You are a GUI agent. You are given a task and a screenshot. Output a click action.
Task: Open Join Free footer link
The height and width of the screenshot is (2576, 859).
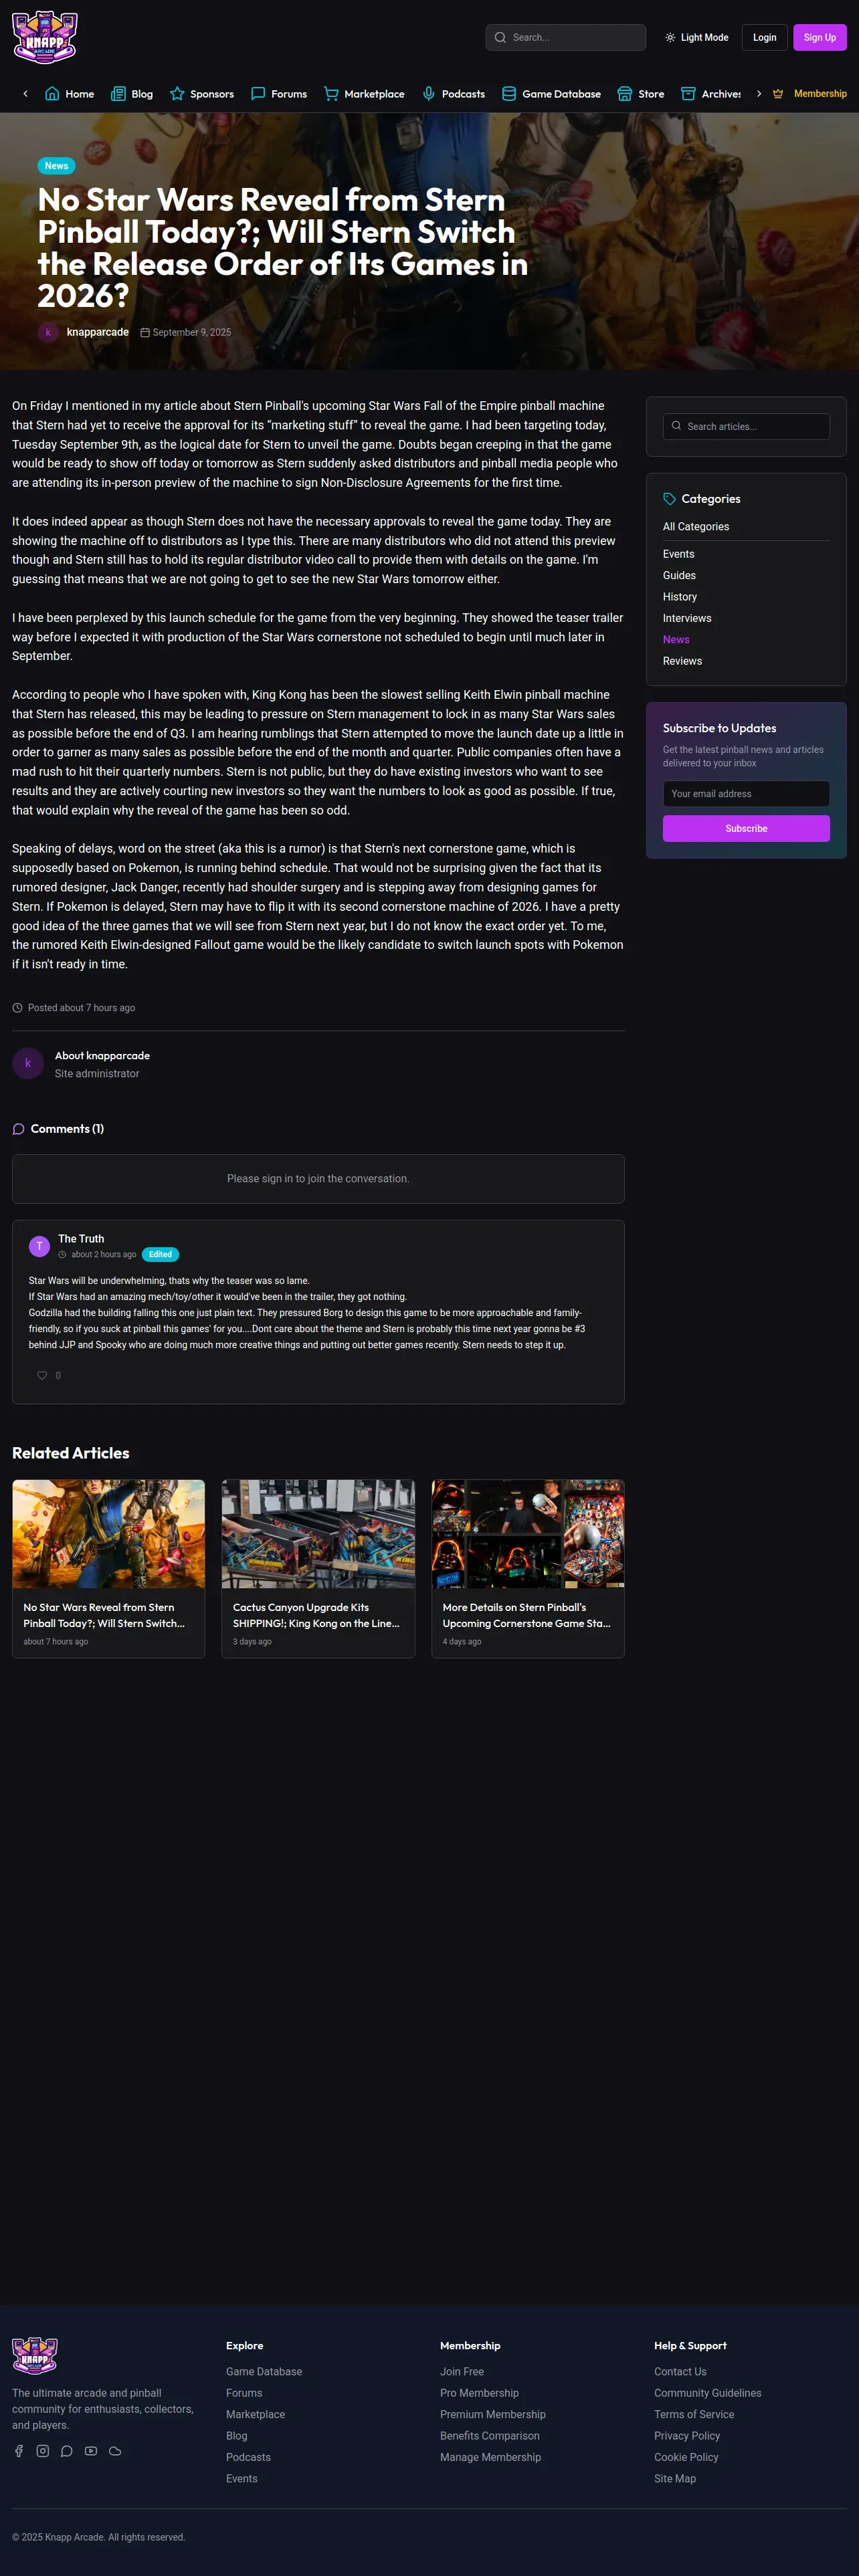click(x=462, y=2372)
